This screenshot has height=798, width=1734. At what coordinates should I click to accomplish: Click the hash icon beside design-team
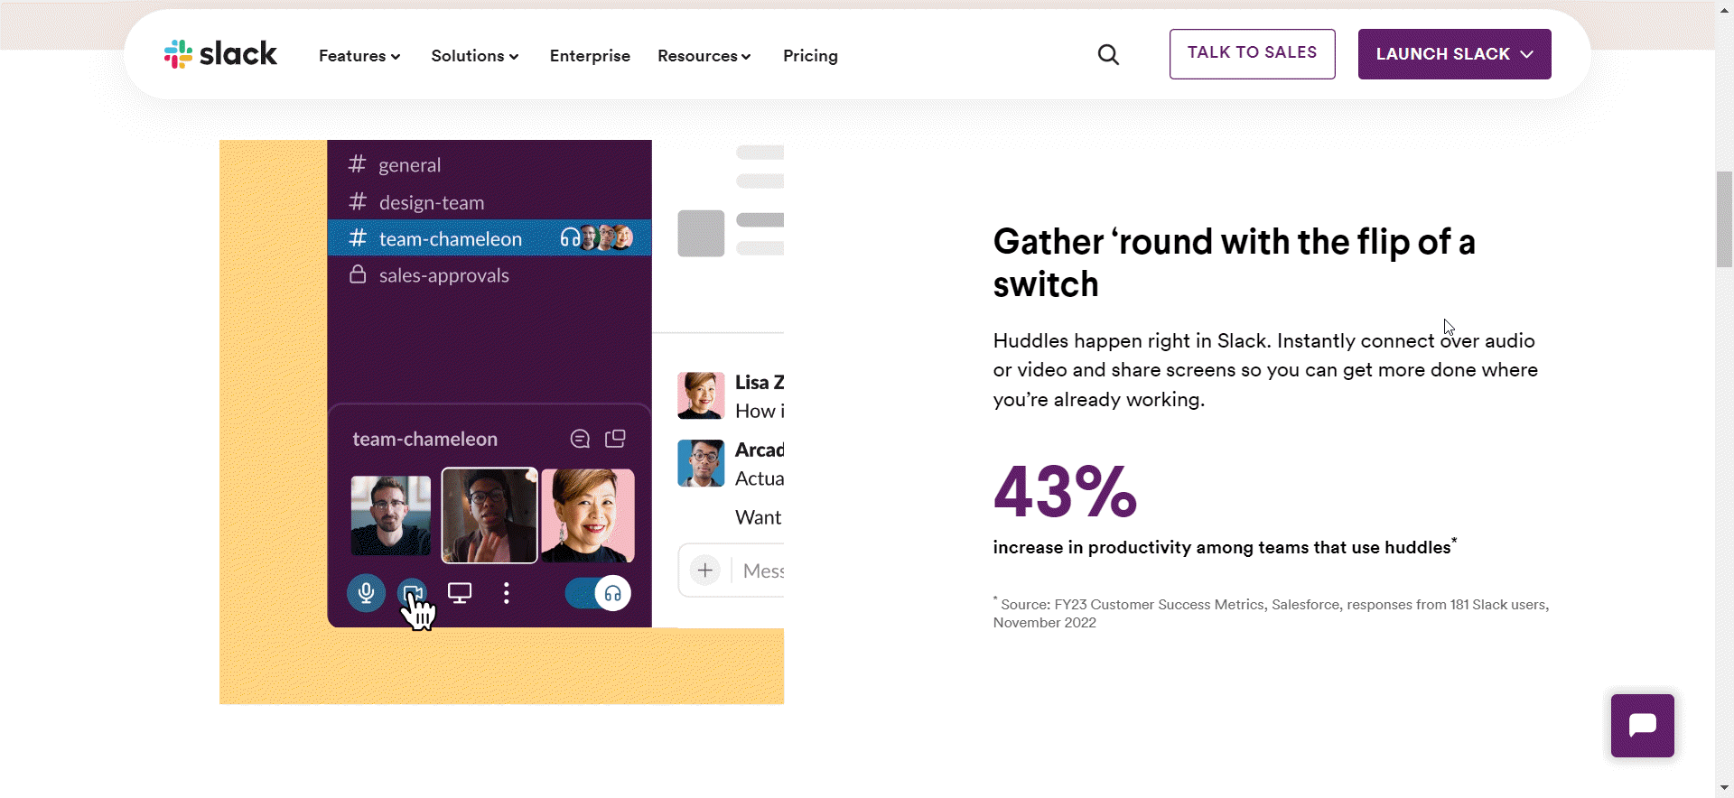[x=358, y=201]
